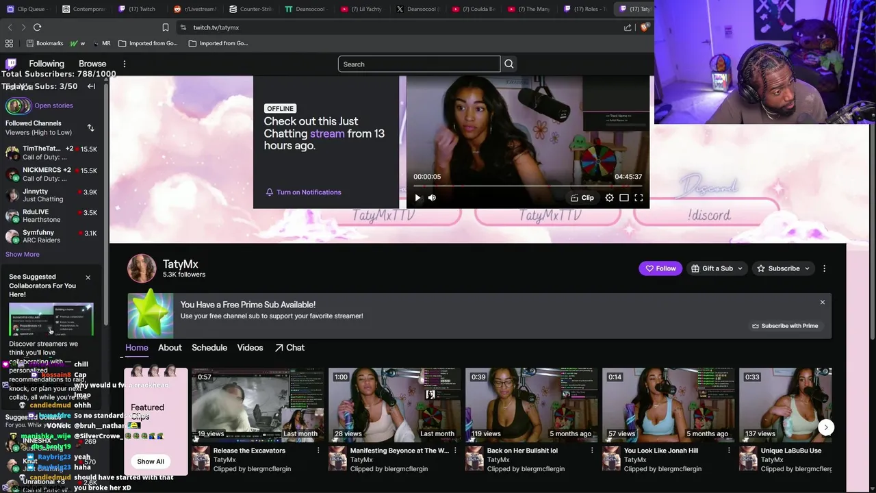Click the twitch.tv/tatymx address bar
The width and height of the screenshot is (876, 493).
(397, 27)
